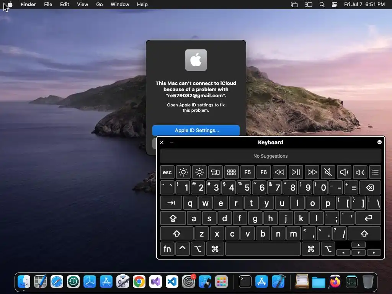This screenshot has height=294, width=392.
Task: Open the Go menu
Action: pos(100,5)
